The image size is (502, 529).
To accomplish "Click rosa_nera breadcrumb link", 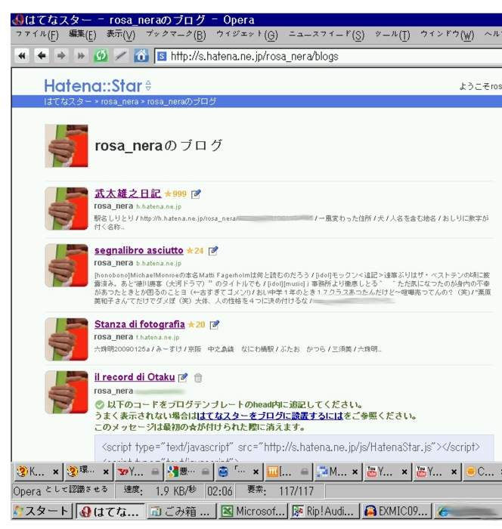I will (x=120, y=101).
